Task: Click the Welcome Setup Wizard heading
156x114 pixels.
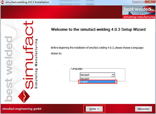Action: [x=98, y=30]
